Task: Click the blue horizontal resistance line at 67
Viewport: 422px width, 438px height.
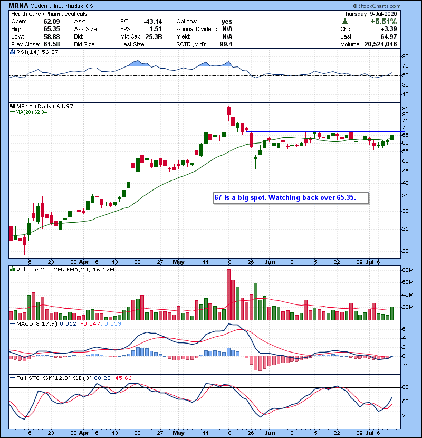Action: click(x=325, y=131)
